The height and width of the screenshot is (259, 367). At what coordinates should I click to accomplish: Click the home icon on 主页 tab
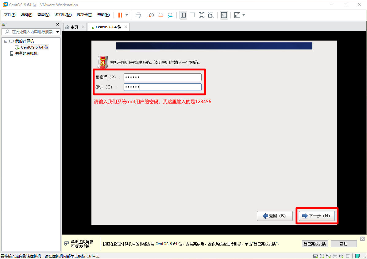pos(67,27)
